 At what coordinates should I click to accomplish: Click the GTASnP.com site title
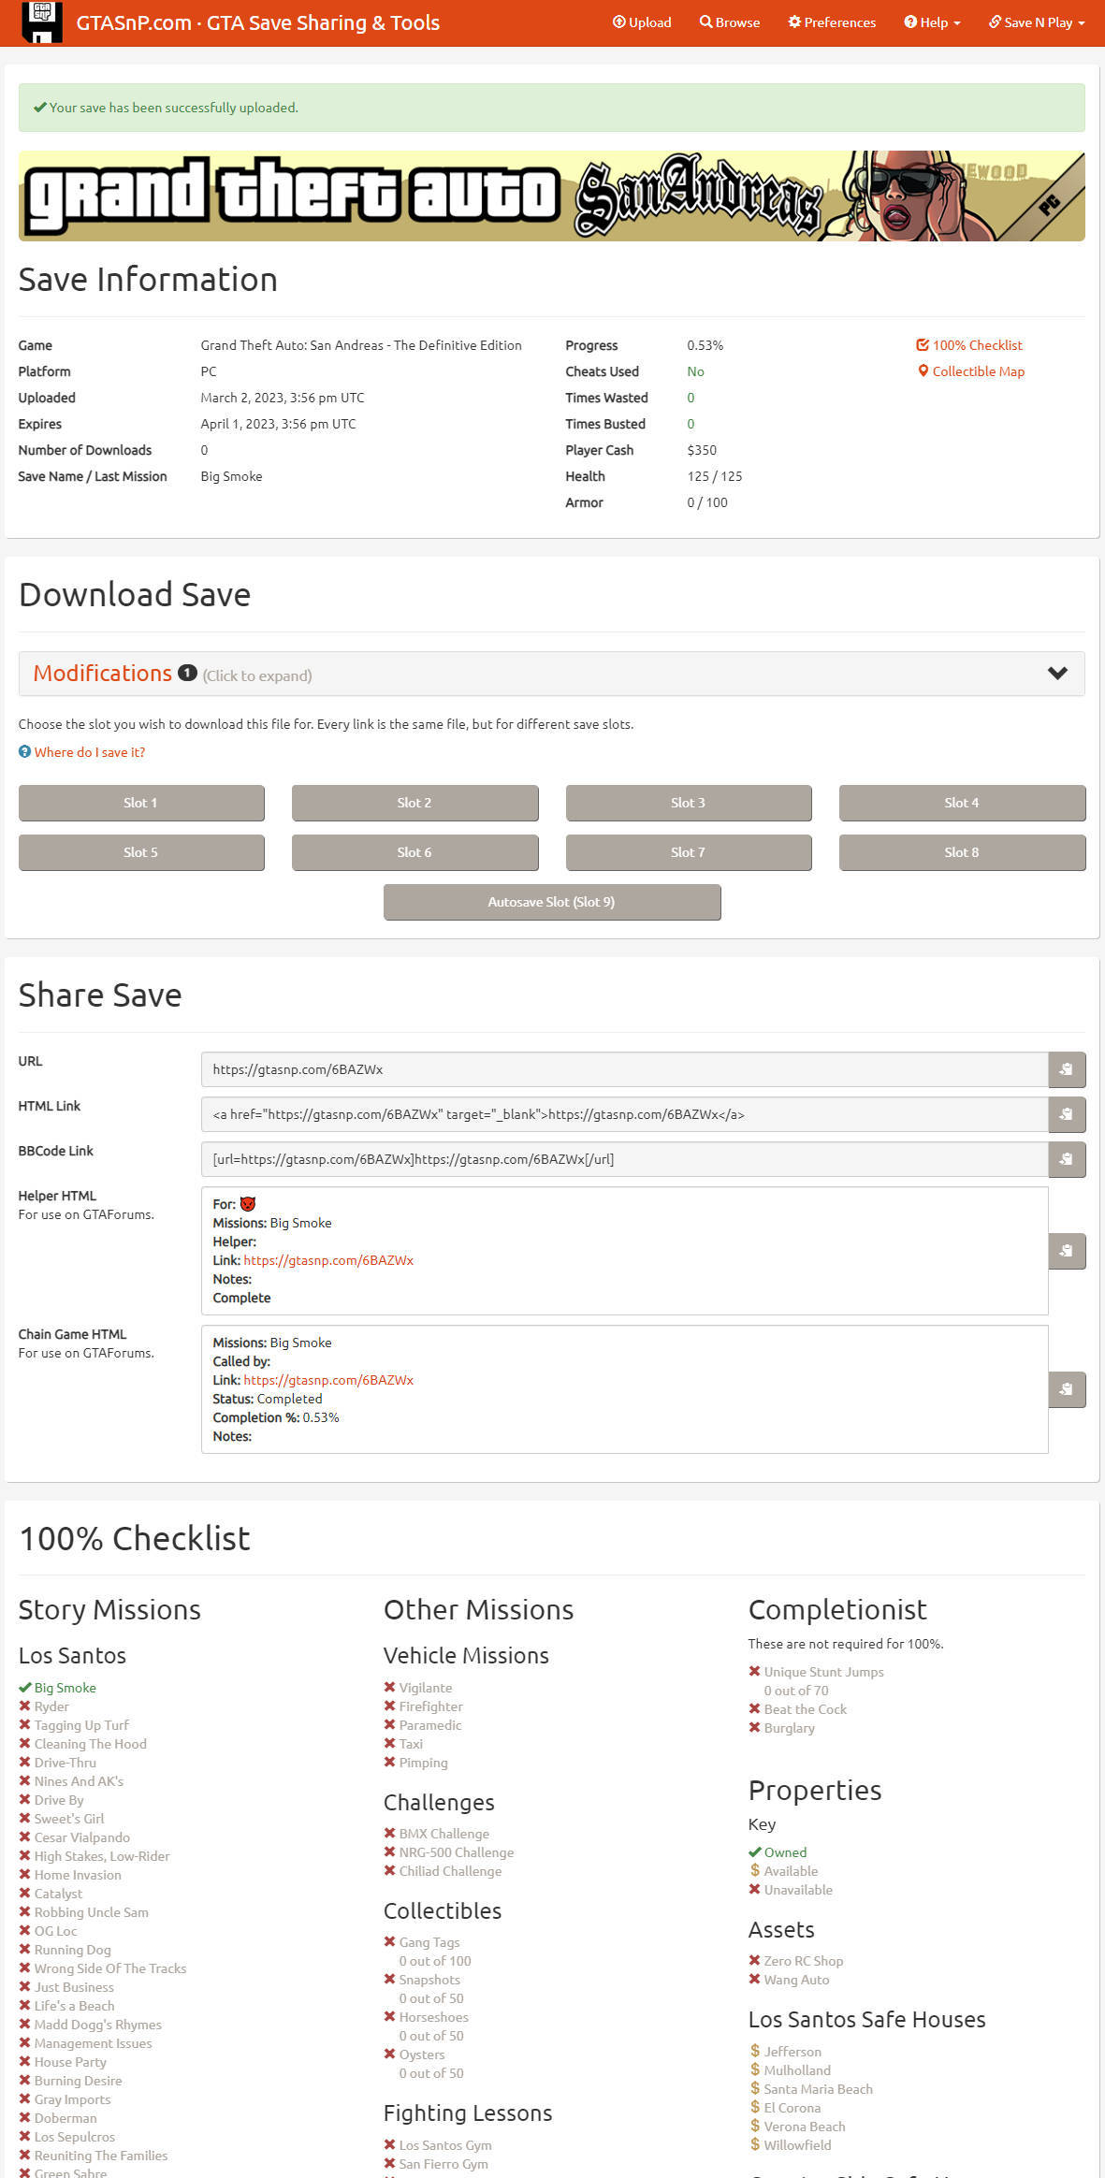click(x=257, y=22)
